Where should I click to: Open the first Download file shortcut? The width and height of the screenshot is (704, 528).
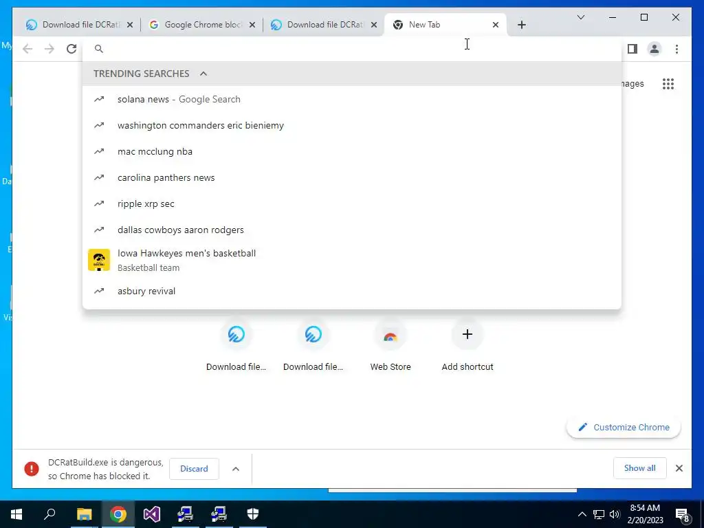click(236, 346)
